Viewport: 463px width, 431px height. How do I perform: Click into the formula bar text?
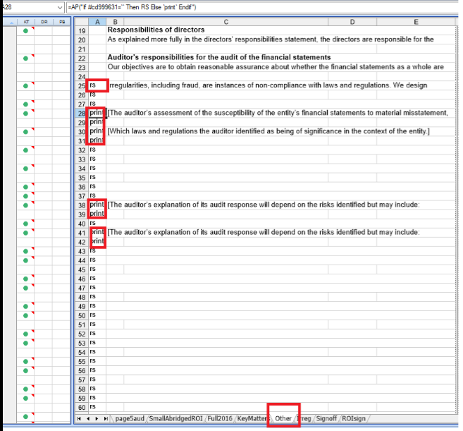tap(132, 7)
